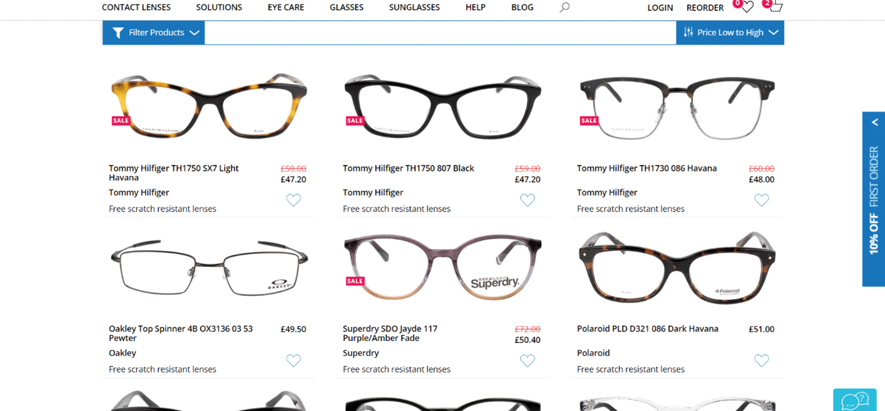Favorite Superdry SDO Jayde 117
The height and width of the screenshot is (411, 885).
tap(528, 361)
